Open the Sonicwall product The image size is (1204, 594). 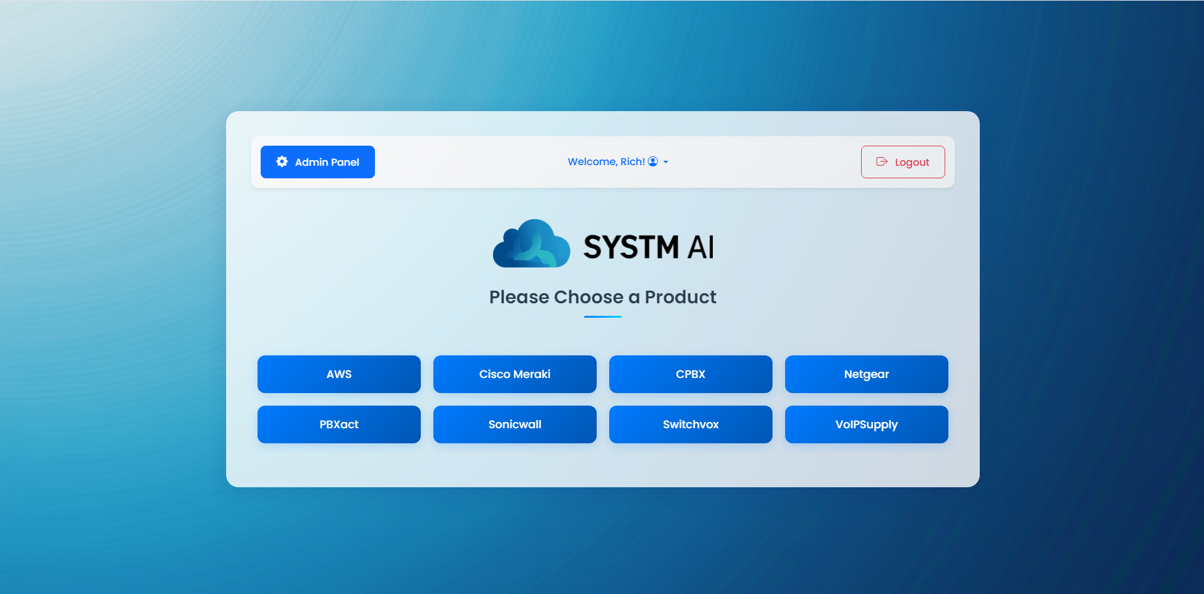pyautogui.click(x=514, y=424)
